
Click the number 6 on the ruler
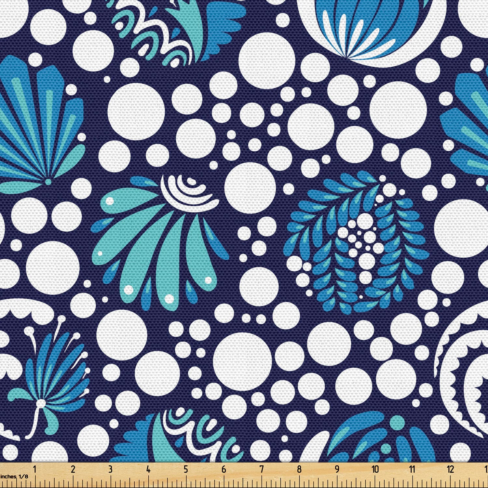tap(224, 469)
